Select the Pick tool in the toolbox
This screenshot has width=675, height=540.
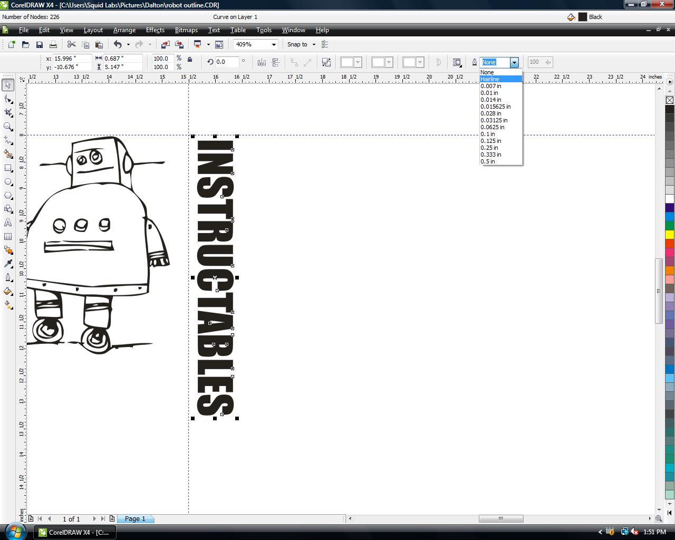point(8,85)
